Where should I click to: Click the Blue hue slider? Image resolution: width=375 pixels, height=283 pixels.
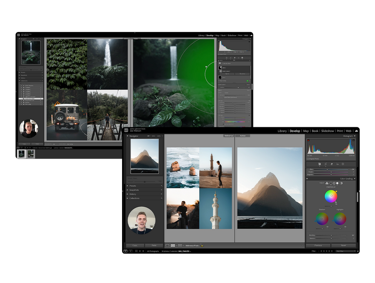327,169
